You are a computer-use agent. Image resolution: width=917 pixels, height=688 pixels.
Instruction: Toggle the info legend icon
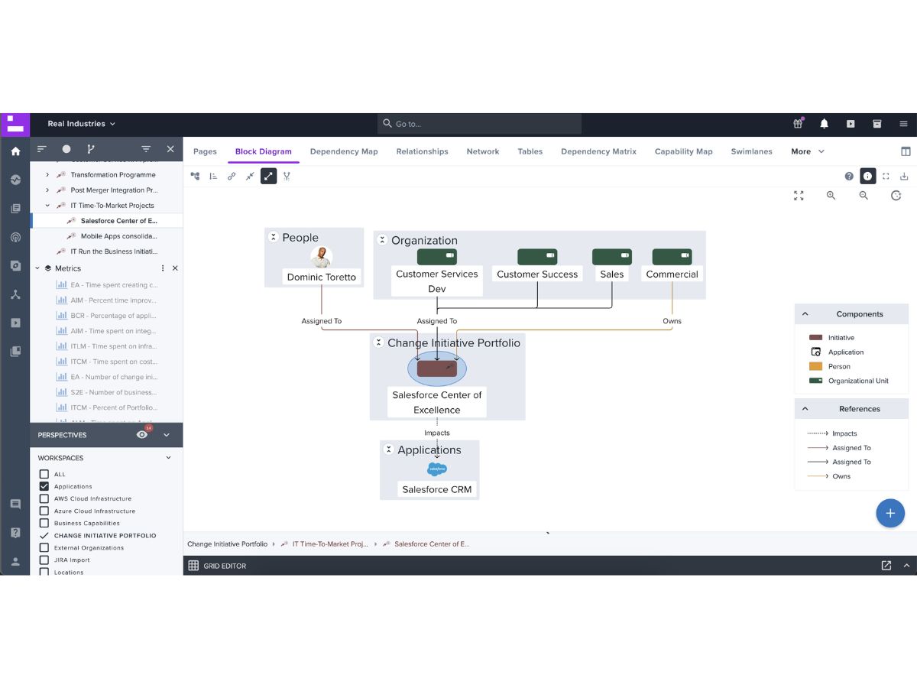tap(867, 176)
